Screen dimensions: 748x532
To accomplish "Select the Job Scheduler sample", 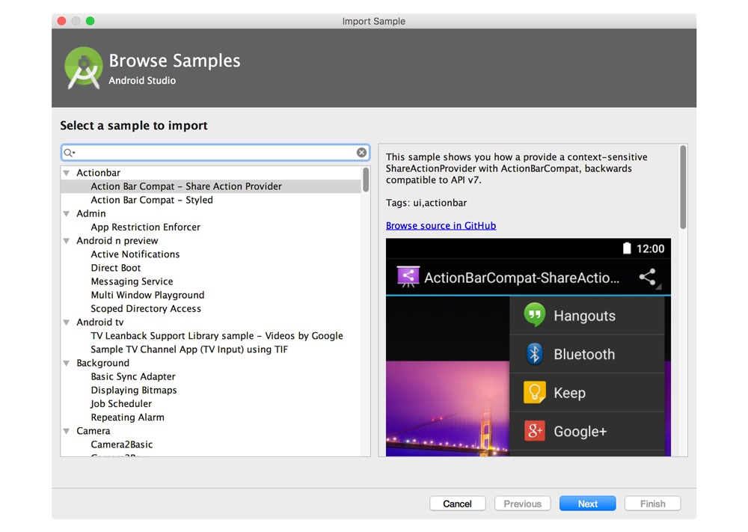I will [121, 403].
